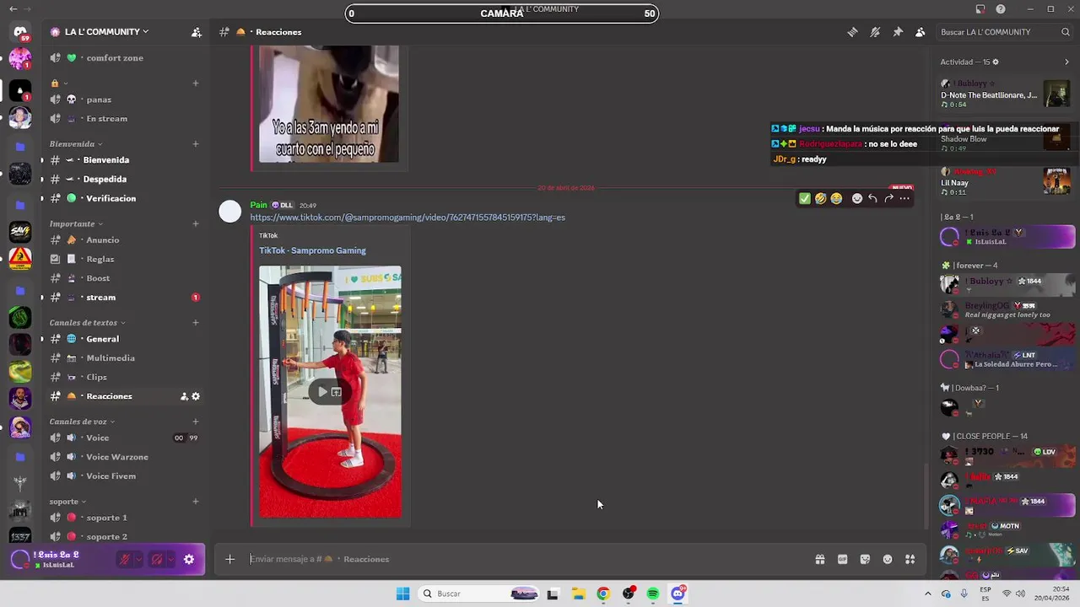Open LA L' COMMUNITY server dropdown
The width and height of the screenshot is (1080, 607).
(106, 32)
